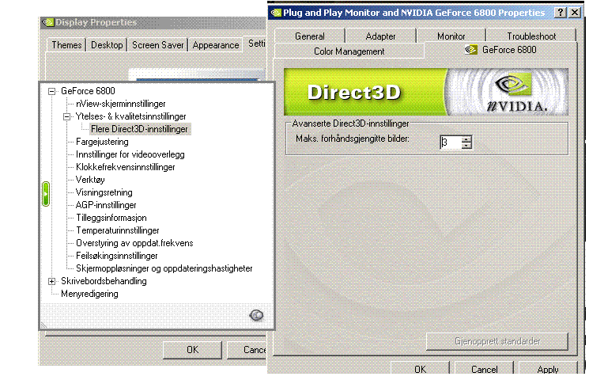
Task: Collapse the GeForce 6800 tree node
Action: (52, 91)
